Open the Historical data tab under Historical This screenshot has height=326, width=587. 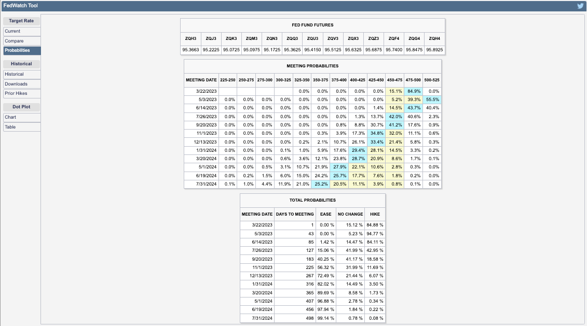pyautogui.click(x=22, y=75)
